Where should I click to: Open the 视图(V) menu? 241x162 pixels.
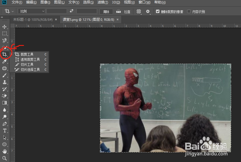[129, 2]
